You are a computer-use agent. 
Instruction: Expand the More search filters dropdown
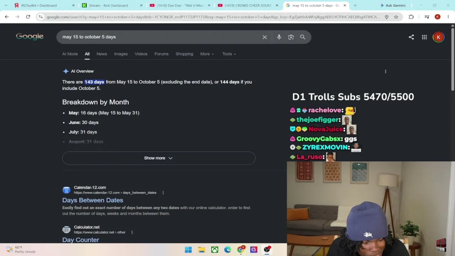pyautogui.click(x=207, y=54)
